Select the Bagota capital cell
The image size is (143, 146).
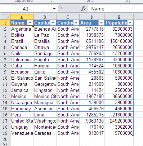(45, 59)
